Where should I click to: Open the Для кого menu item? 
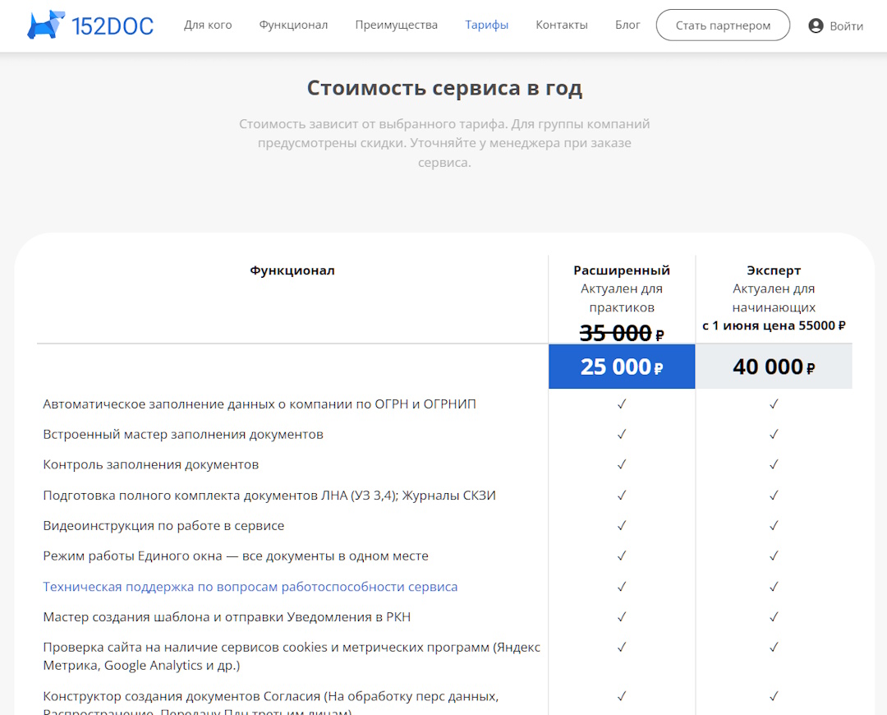click(x=206, y=25)
